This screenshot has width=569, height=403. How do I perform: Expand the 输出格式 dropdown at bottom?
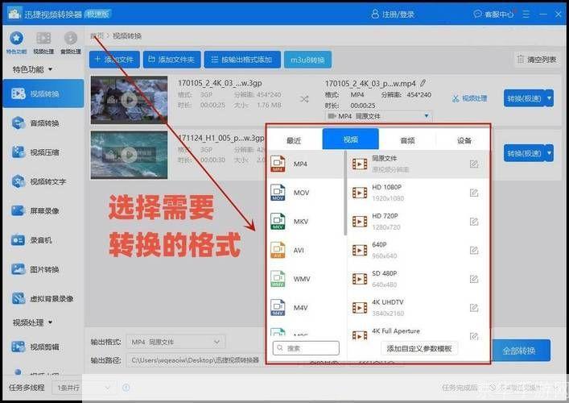tap(216, 343)
